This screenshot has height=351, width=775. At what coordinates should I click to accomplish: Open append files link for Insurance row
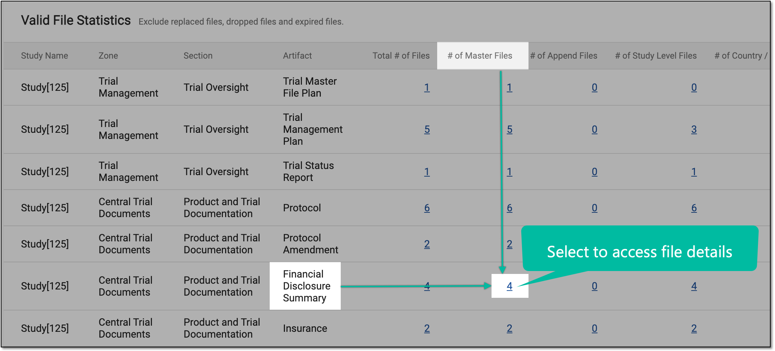(594, 328)
